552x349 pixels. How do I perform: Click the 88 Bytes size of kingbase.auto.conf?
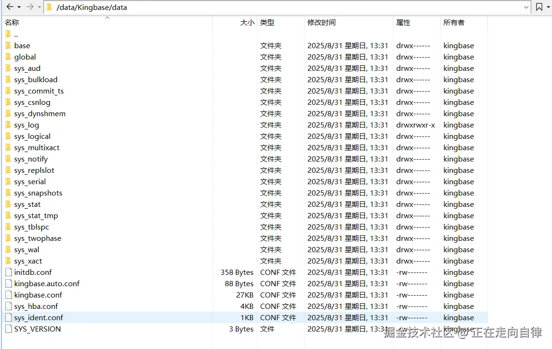239,283
